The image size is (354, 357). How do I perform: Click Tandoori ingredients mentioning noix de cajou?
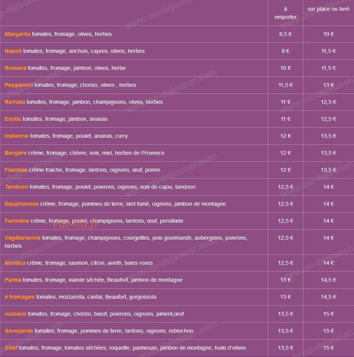(x=113, y=187)
